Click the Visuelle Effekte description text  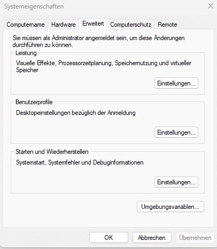[104, 66]
